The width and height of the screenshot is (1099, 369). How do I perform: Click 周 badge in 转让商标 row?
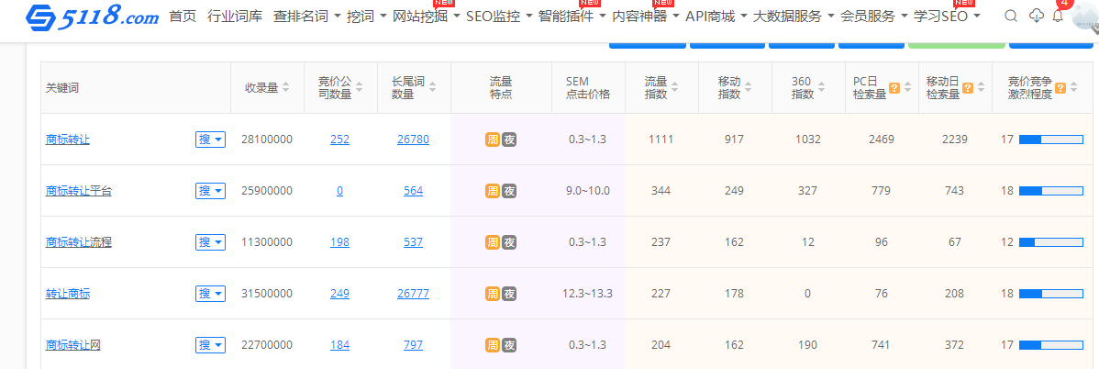(493, 293)
